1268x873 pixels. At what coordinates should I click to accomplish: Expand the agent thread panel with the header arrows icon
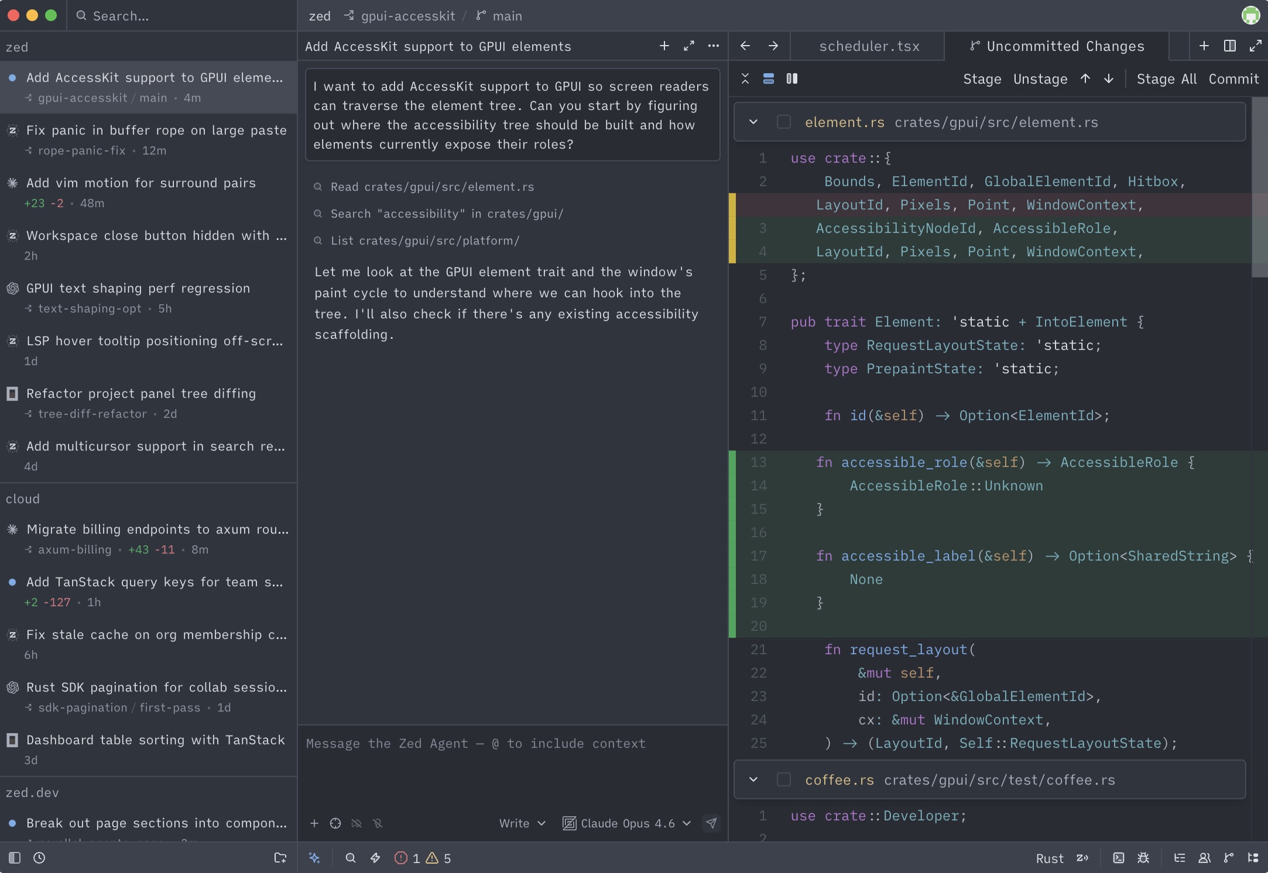point(689,46)
